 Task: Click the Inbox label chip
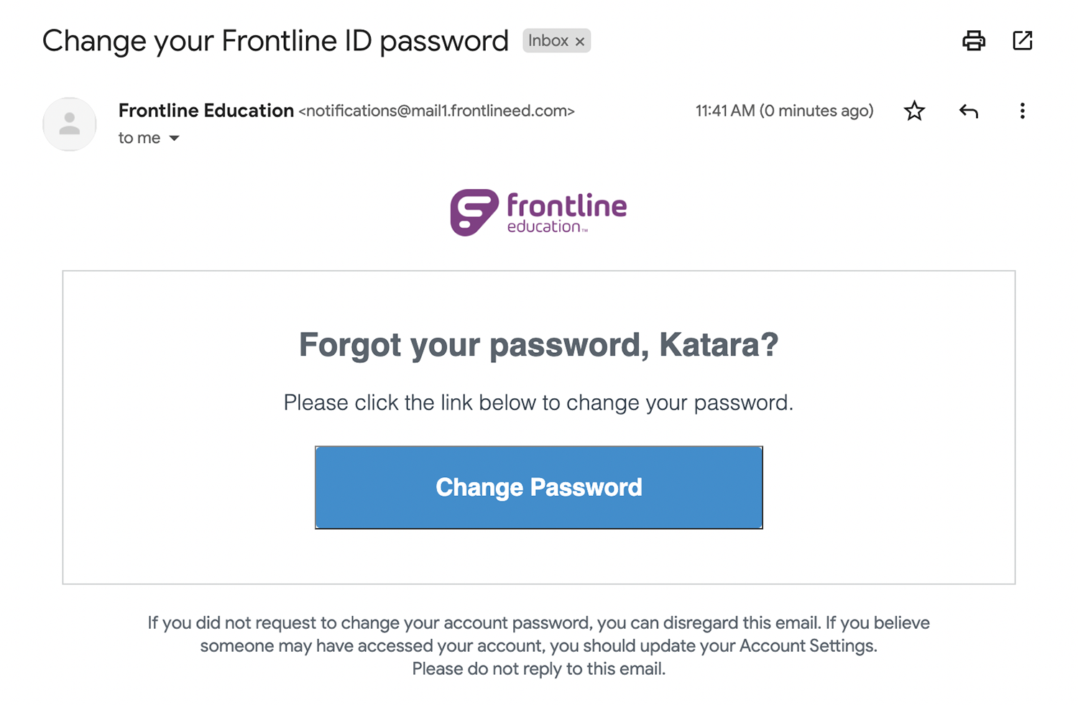(548, 41)
